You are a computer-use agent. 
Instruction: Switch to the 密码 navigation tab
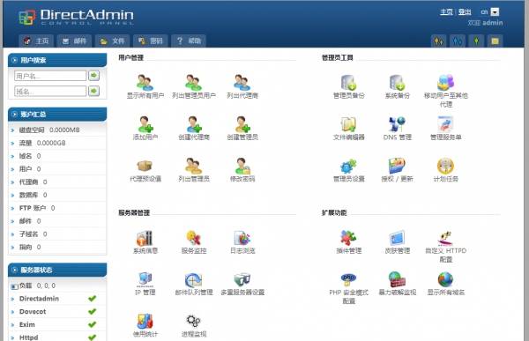point(151,41)
